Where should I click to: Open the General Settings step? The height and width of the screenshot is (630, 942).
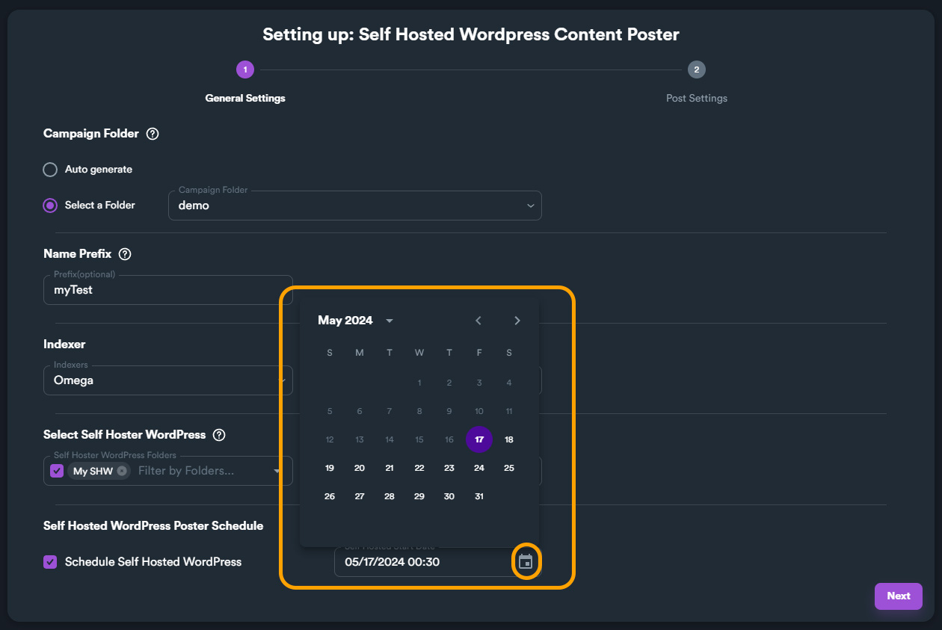[245, 98]
